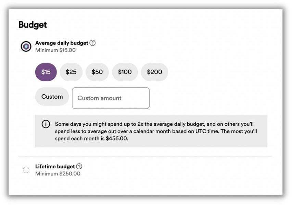Focus the Custom amount input field
292x205 pixels.
point(111,98)
